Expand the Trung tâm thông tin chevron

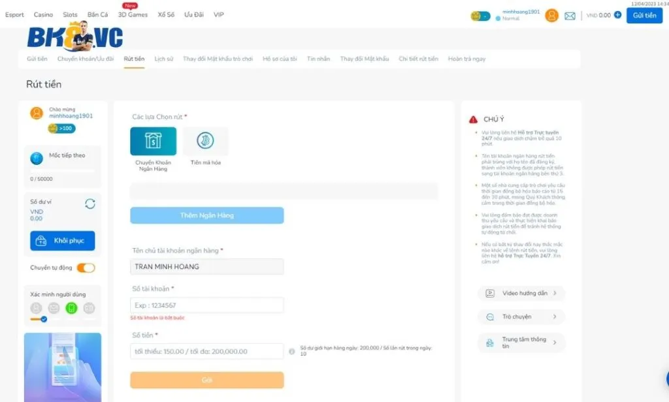point(555,343)
